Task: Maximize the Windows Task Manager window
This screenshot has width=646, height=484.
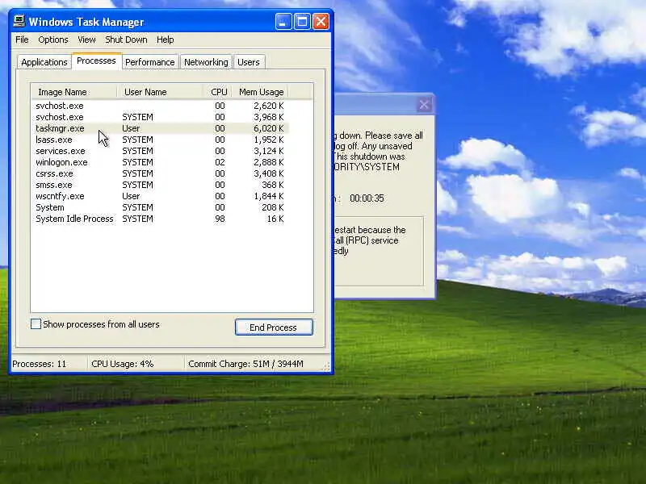Action: tap(302, 22)
